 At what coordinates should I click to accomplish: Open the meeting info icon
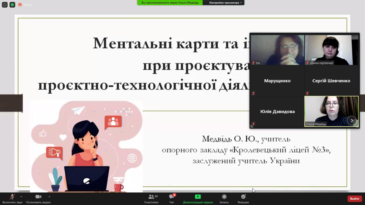[5, 5]
